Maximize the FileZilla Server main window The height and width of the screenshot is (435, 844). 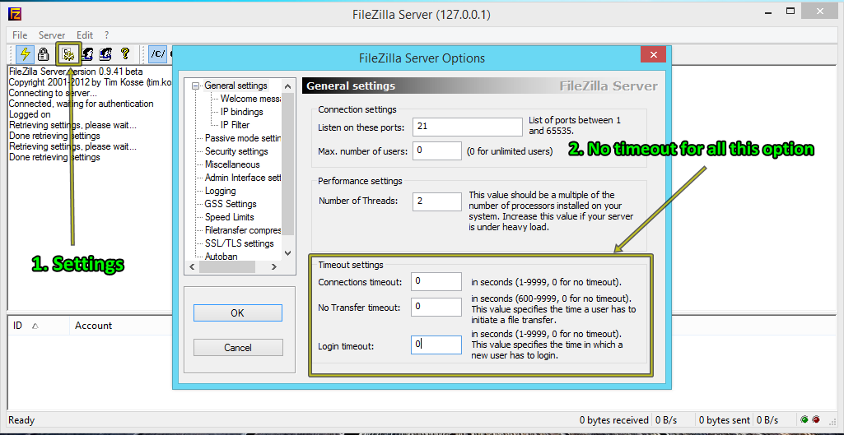tap(790, 10)
